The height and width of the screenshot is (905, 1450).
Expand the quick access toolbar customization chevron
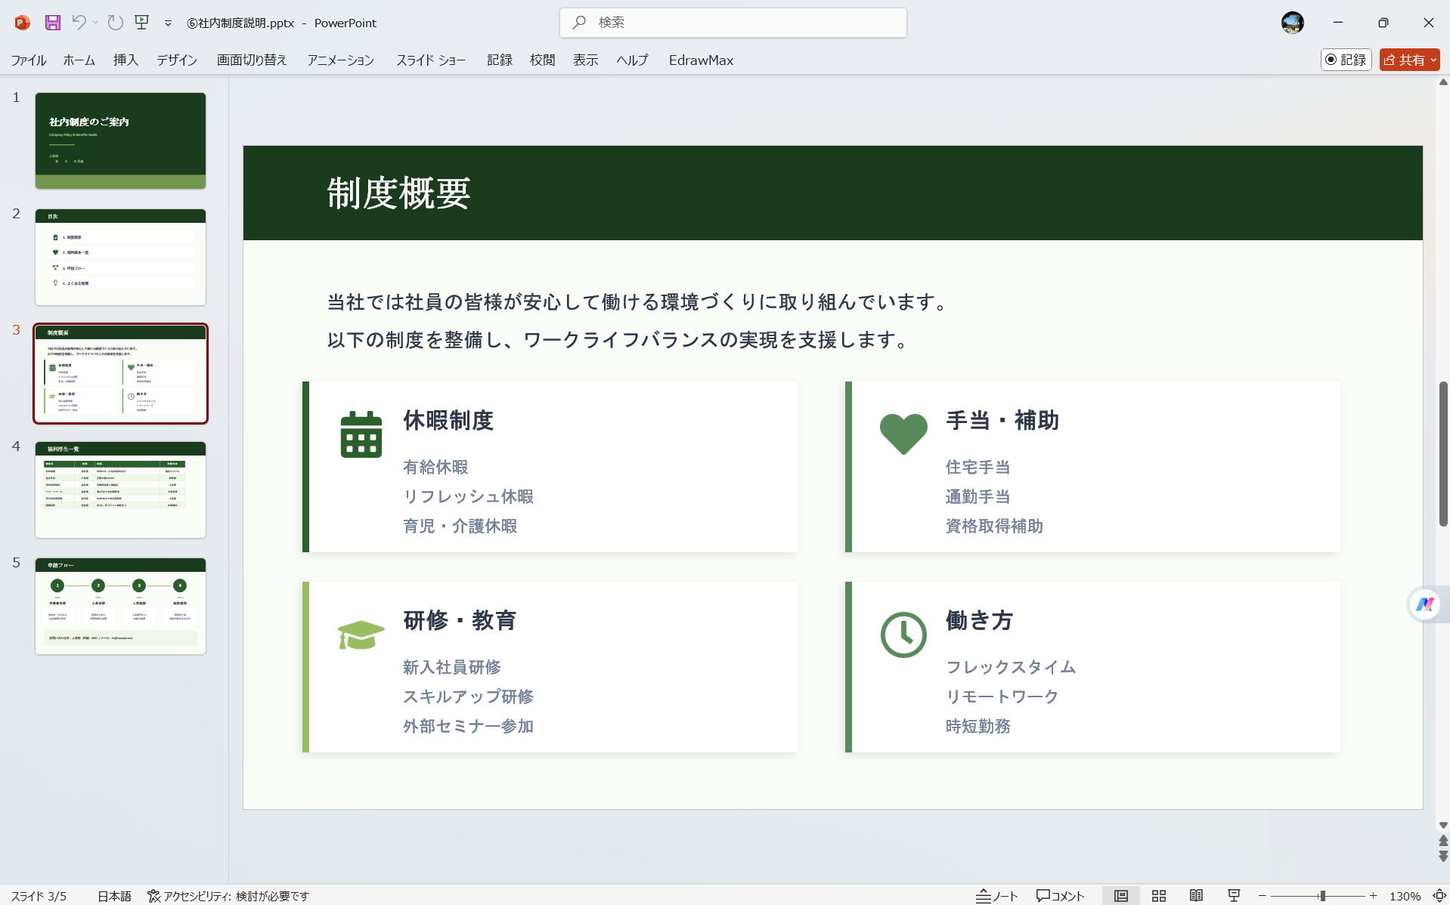[x=168, y=23]
